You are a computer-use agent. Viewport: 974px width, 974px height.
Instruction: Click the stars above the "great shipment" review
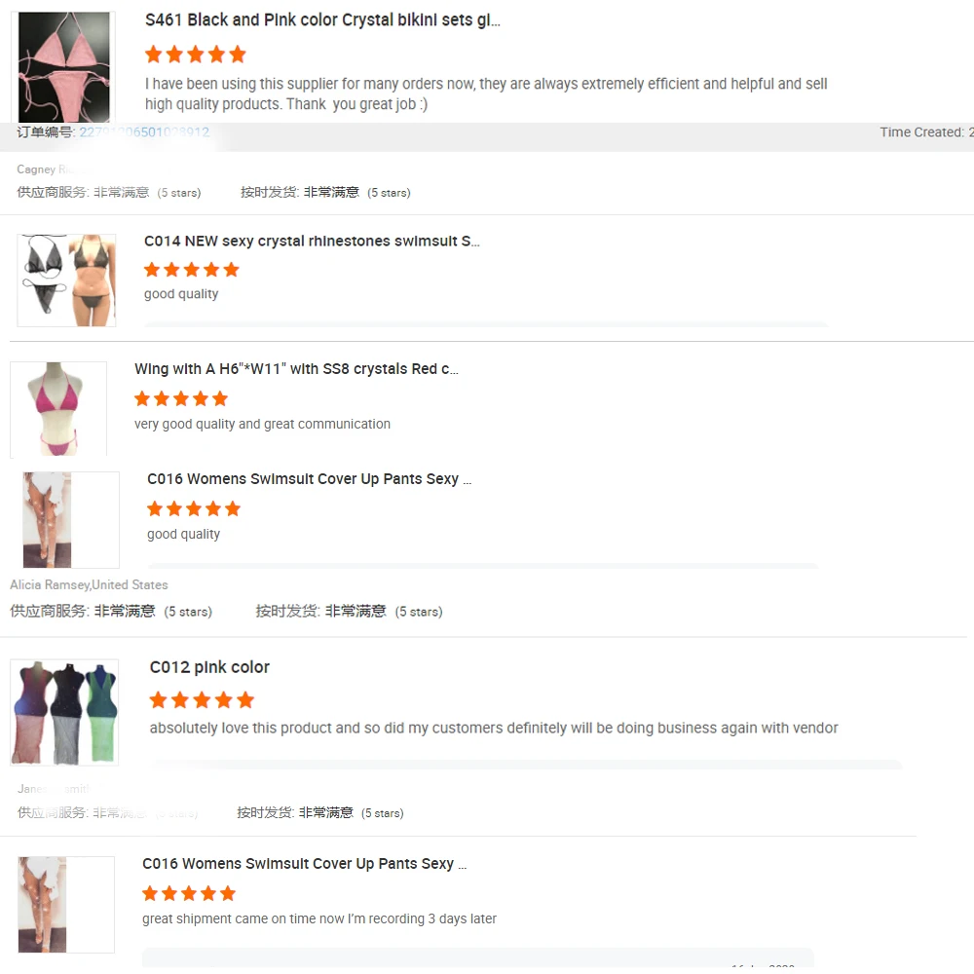click(x=189, y=894)
